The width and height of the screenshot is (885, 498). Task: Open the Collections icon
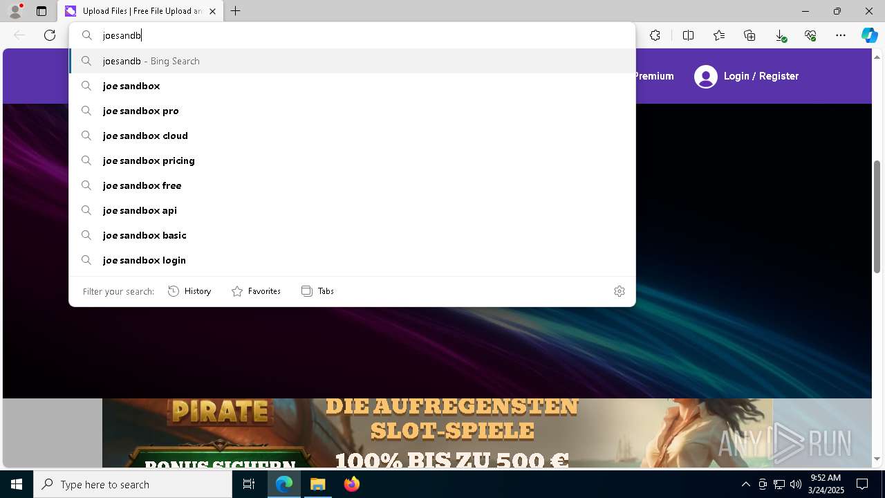click(x=749, y=35)
